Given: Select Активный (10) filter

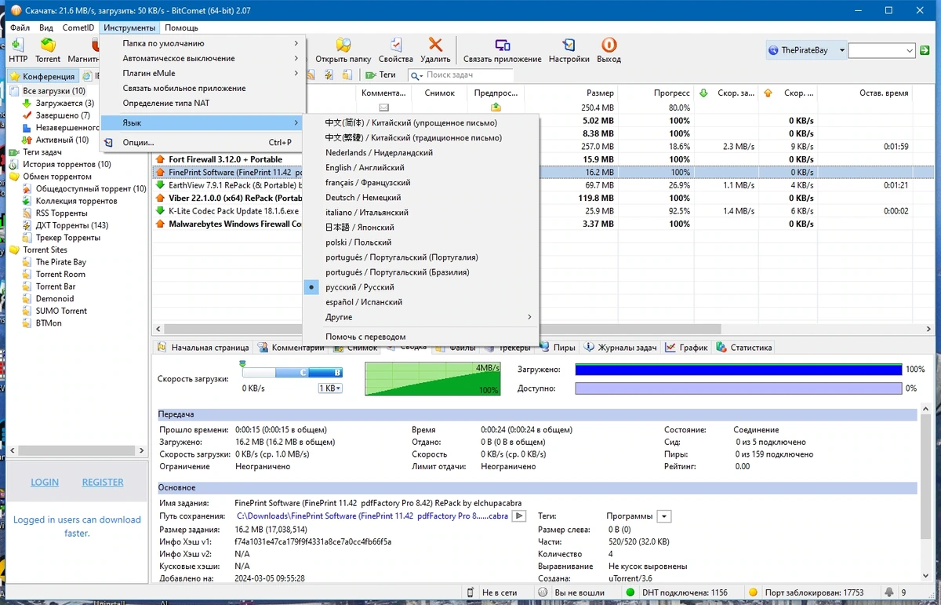Looking at the screenshot, I should (x=62, y=140).
